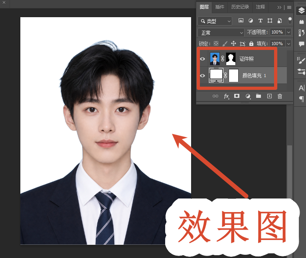Open the 类型 layer filter dropdown
Screen dimensions: 306x258
pos(215,21)
